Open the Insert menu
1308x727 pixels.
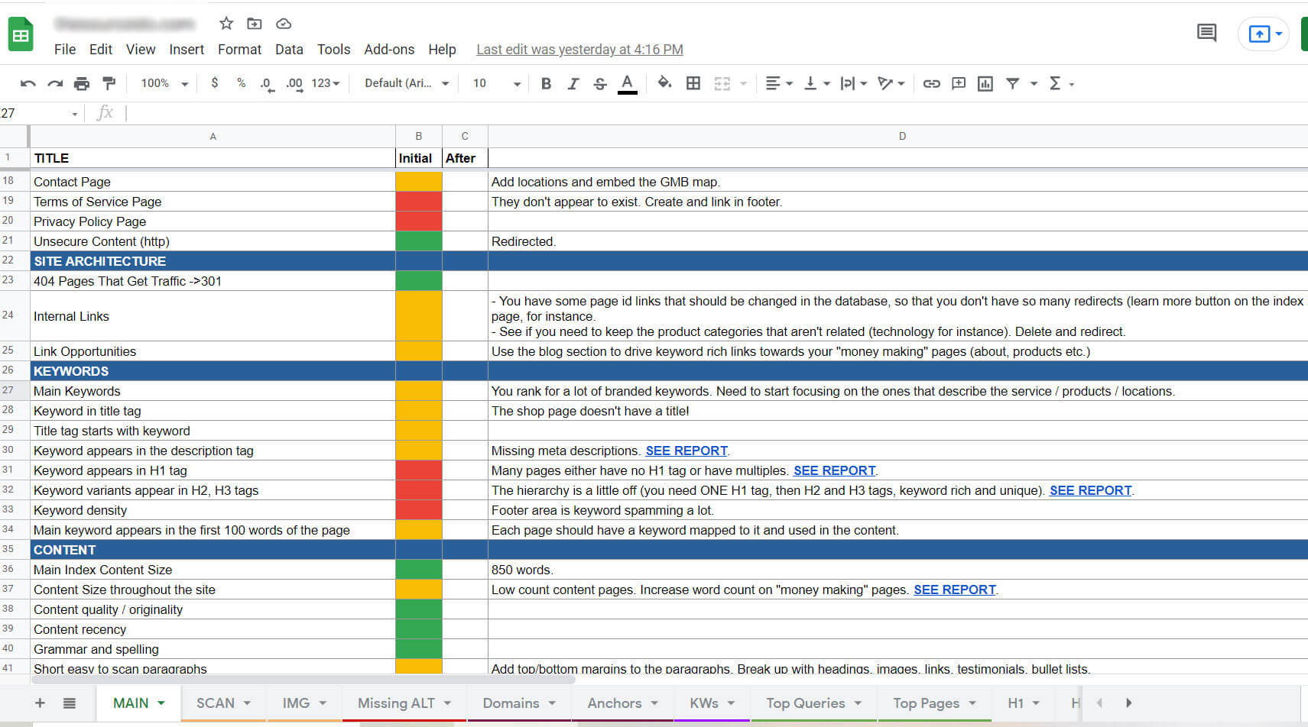(187, 50)
